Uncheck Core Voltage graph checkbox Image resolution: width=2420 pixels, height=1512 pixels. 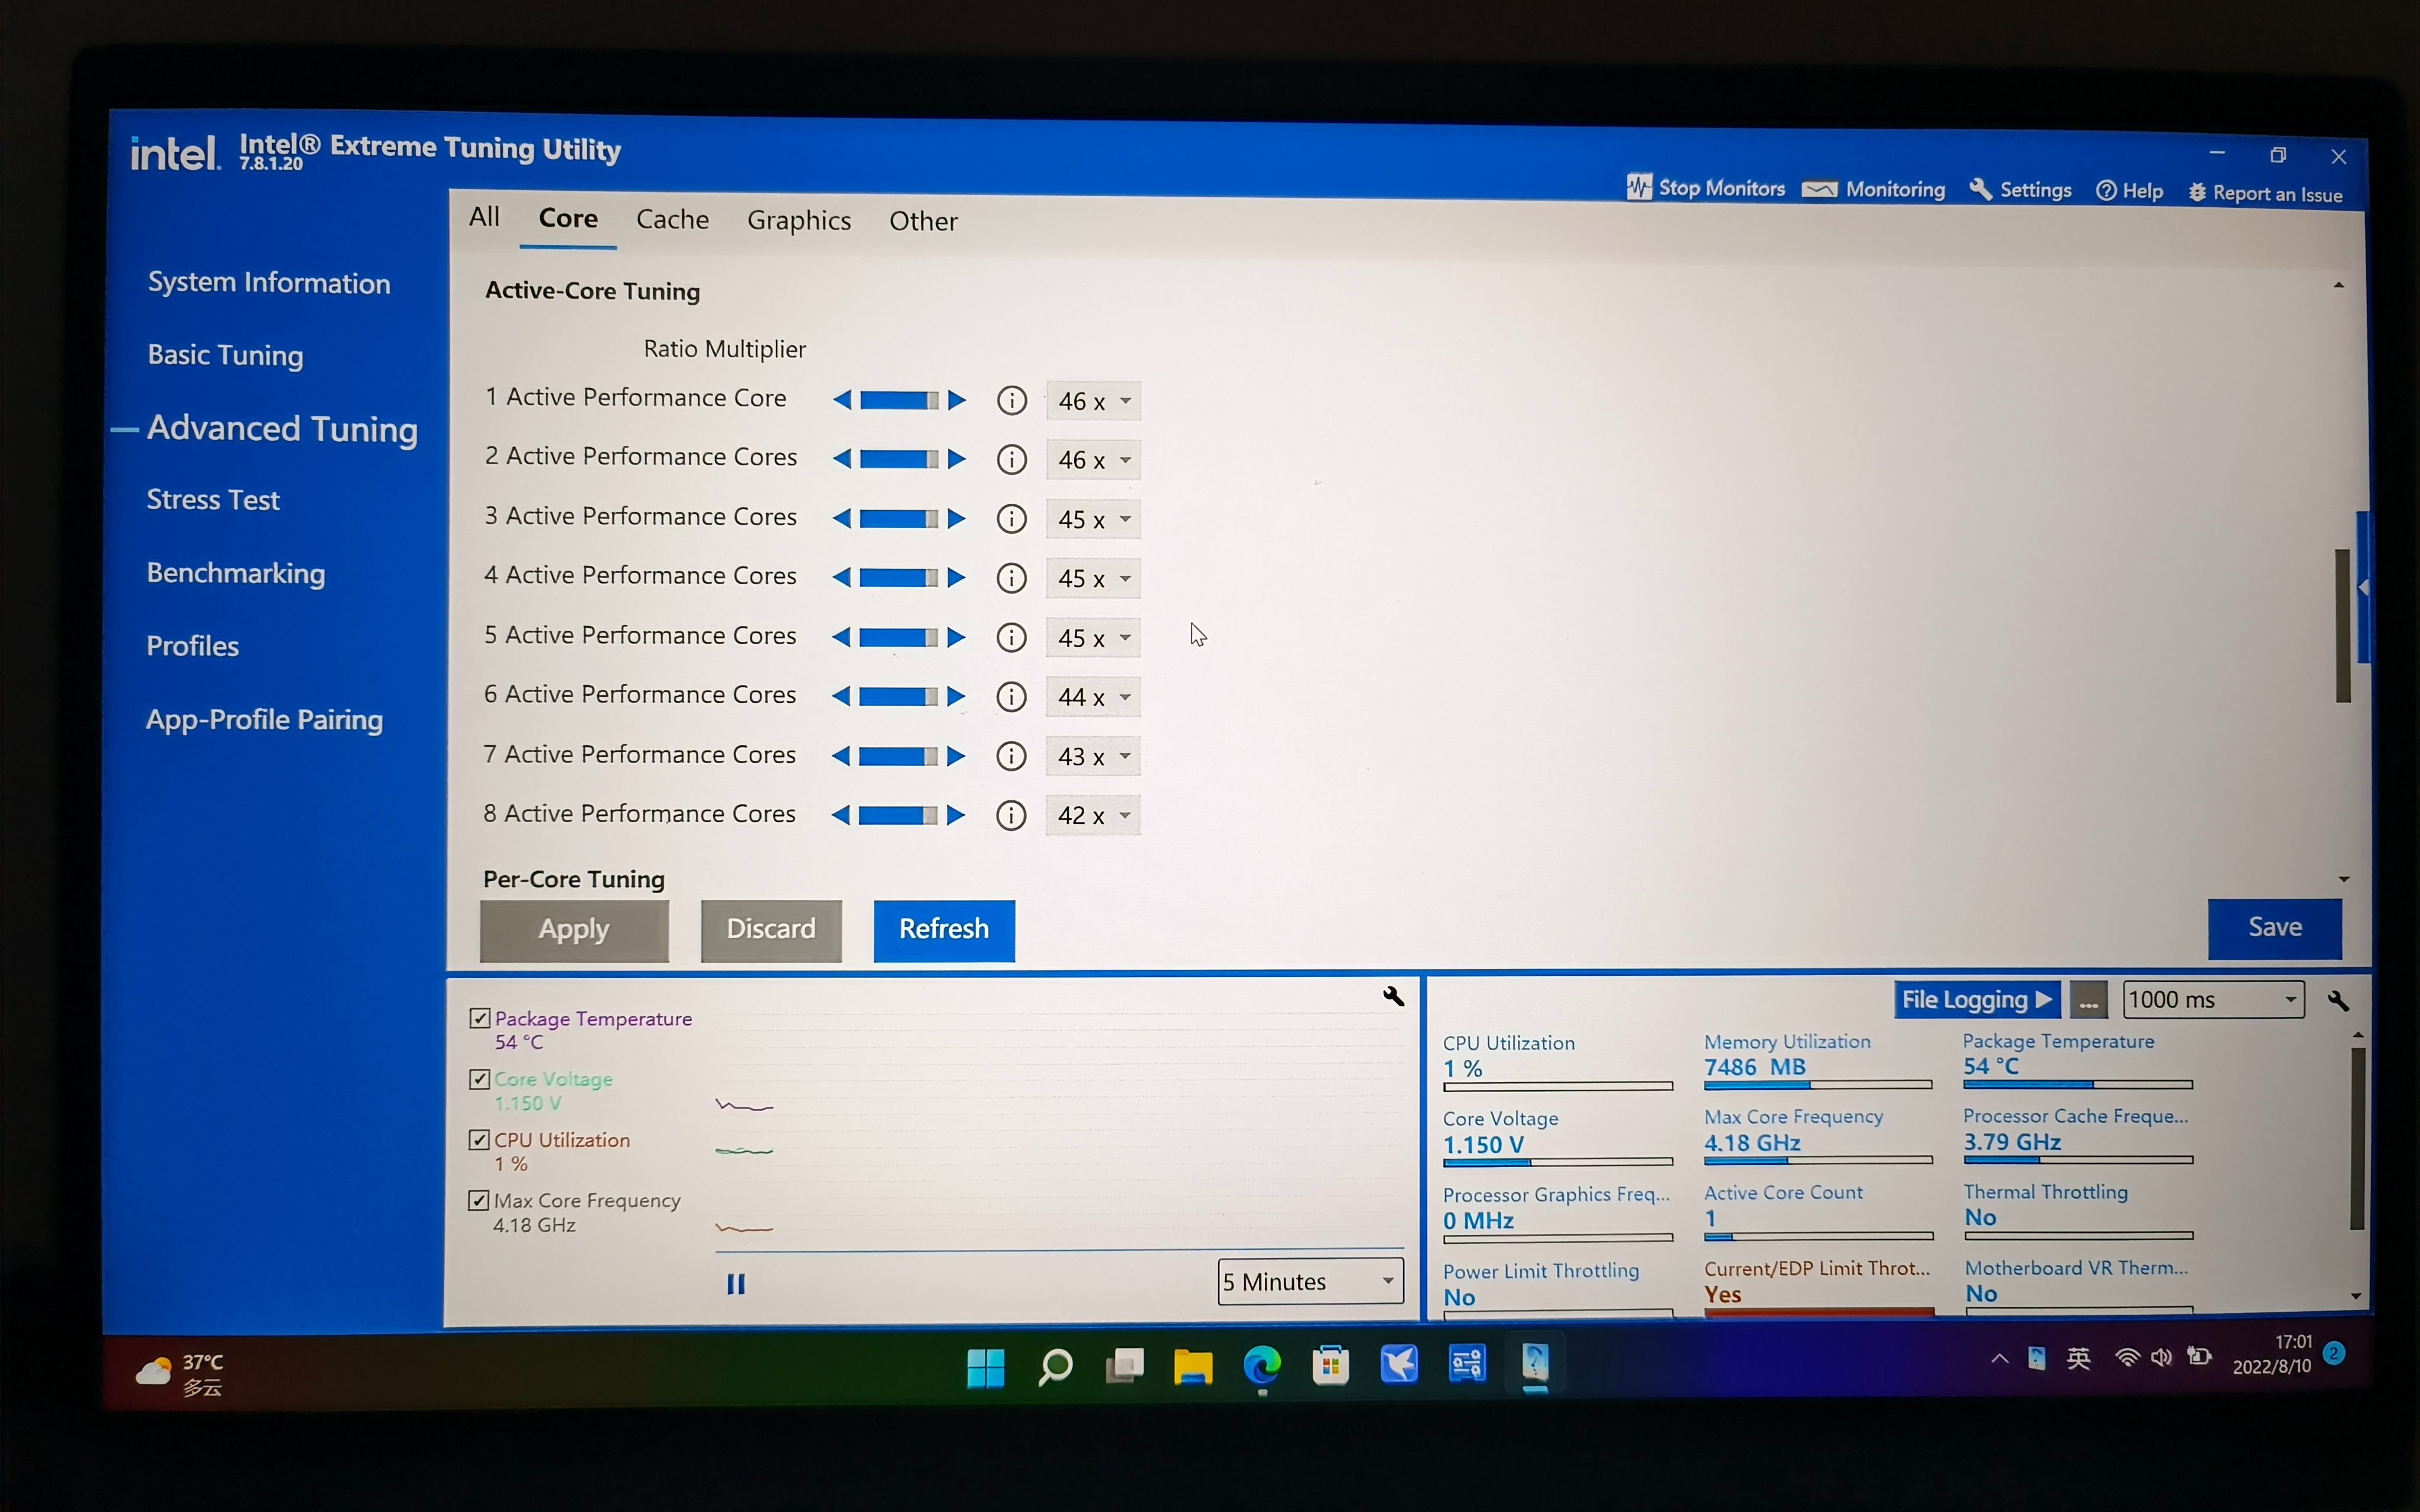pos(479,1079)
